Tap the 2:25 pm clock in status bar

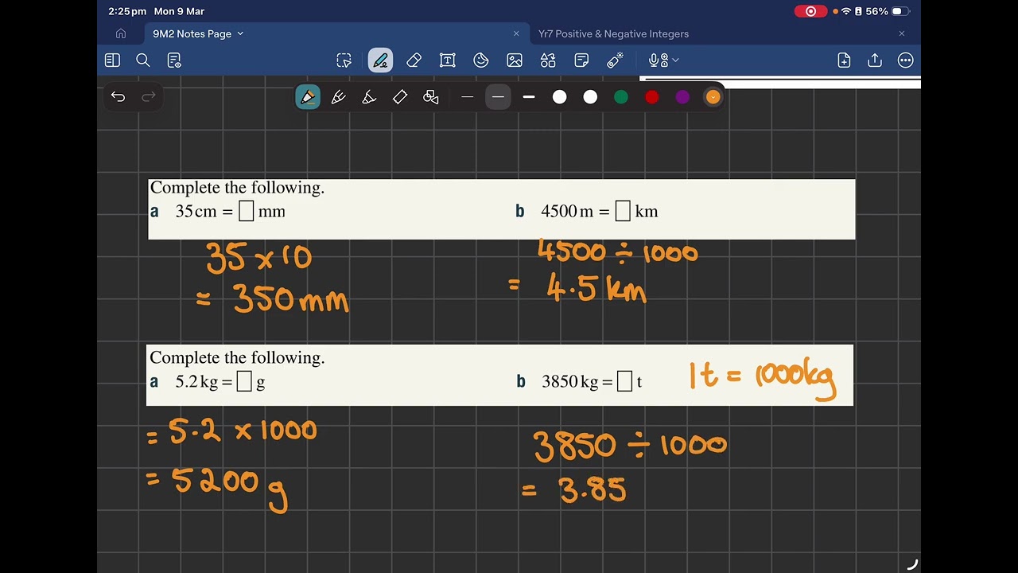point(127,11)
